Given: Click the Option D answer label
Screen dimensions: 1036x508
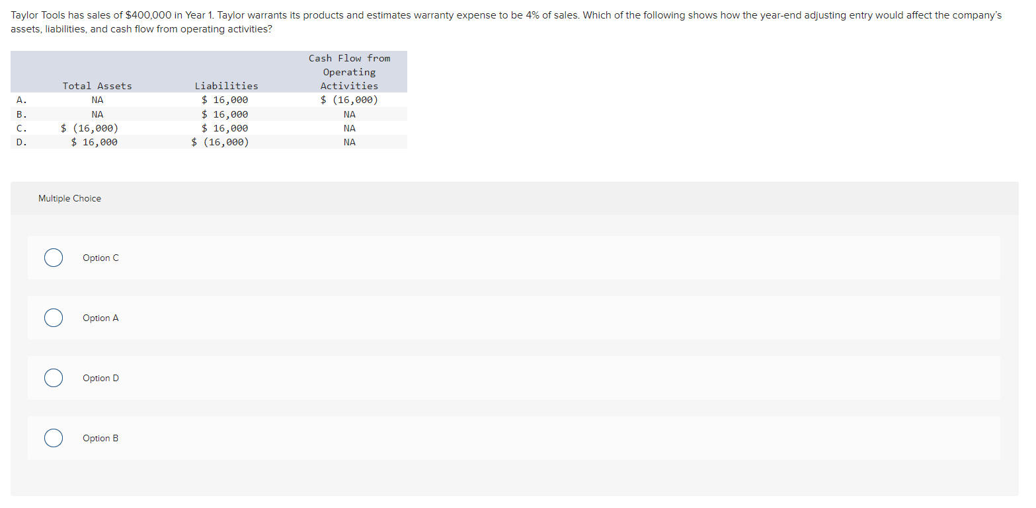Looking at the screenshot, I should point(100,378).
